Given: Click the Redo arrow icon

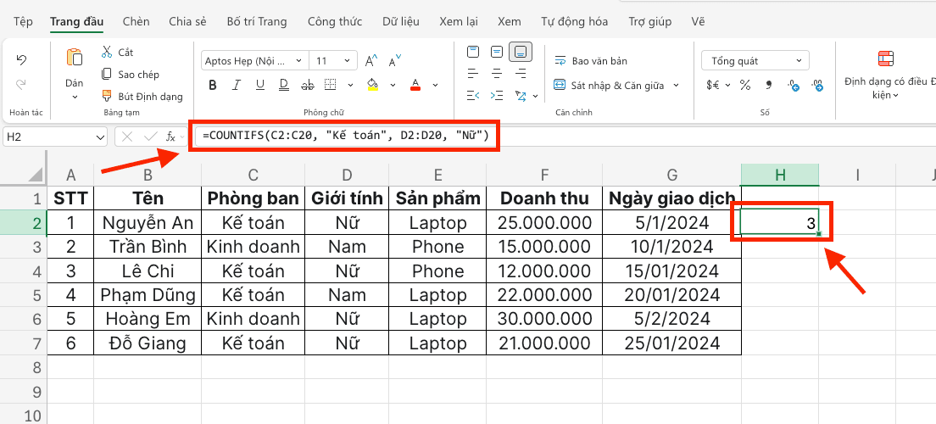Looking at the screenshot, I should tap(21, 85).
